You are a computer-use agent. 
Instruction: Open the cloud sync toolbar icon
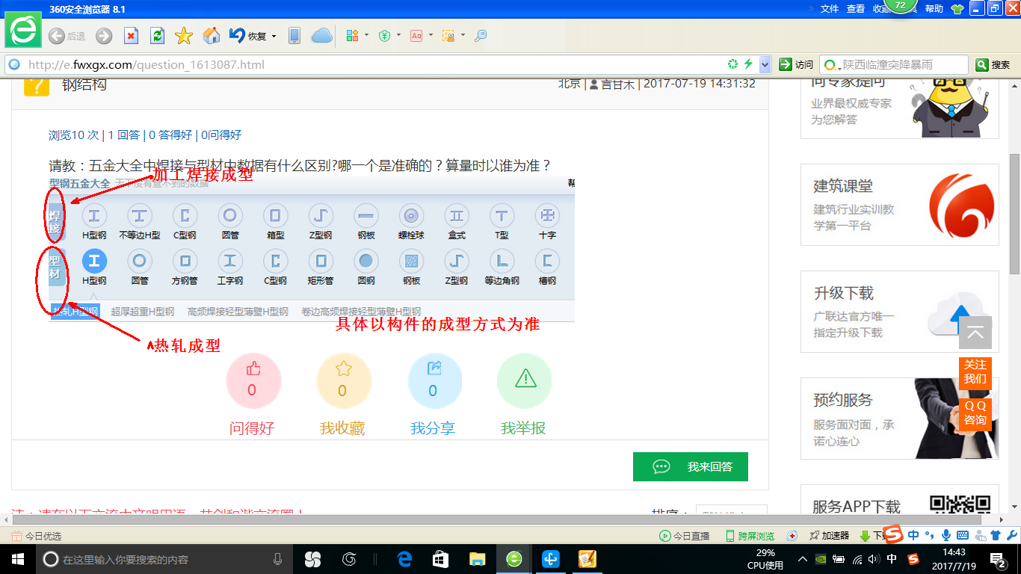tap(321, 35)
